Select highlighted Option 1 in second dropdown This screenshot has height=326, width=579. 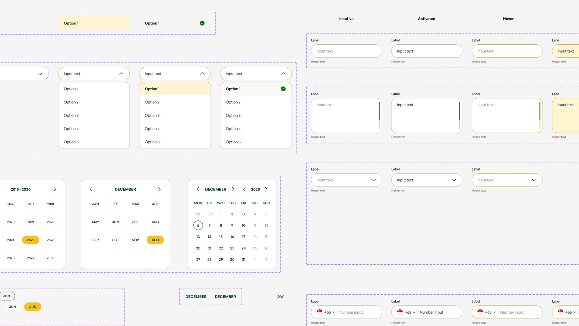point(175,89)
